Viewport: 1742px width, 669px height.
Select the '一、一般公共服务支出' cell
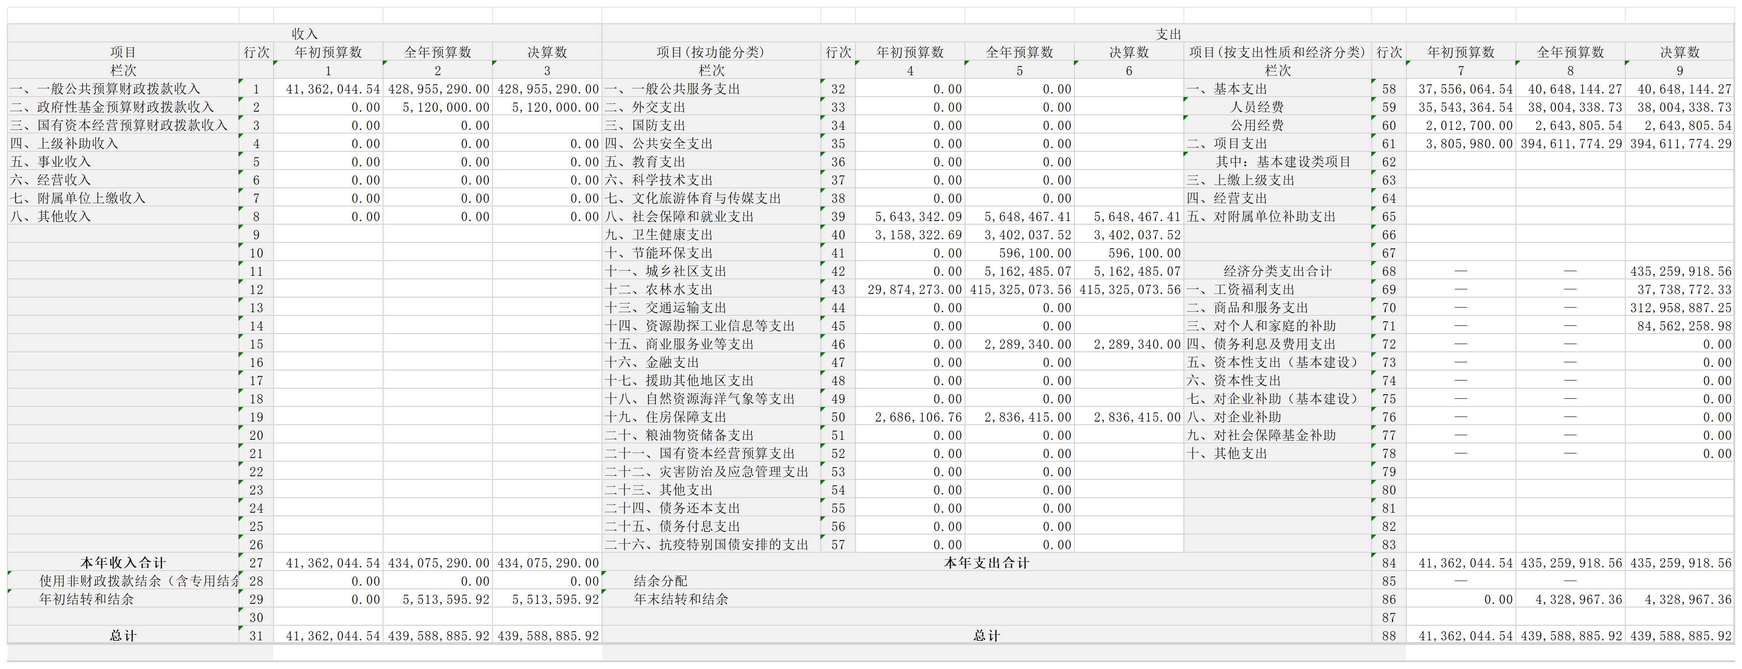tap(711, 88)
